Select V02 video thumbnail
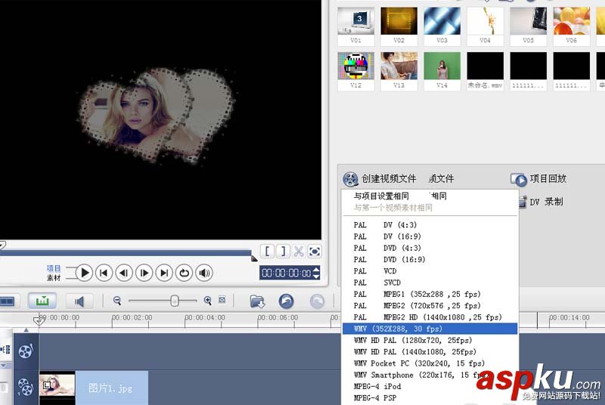This screenshot has height=405, width=605. tap(399, 26)
